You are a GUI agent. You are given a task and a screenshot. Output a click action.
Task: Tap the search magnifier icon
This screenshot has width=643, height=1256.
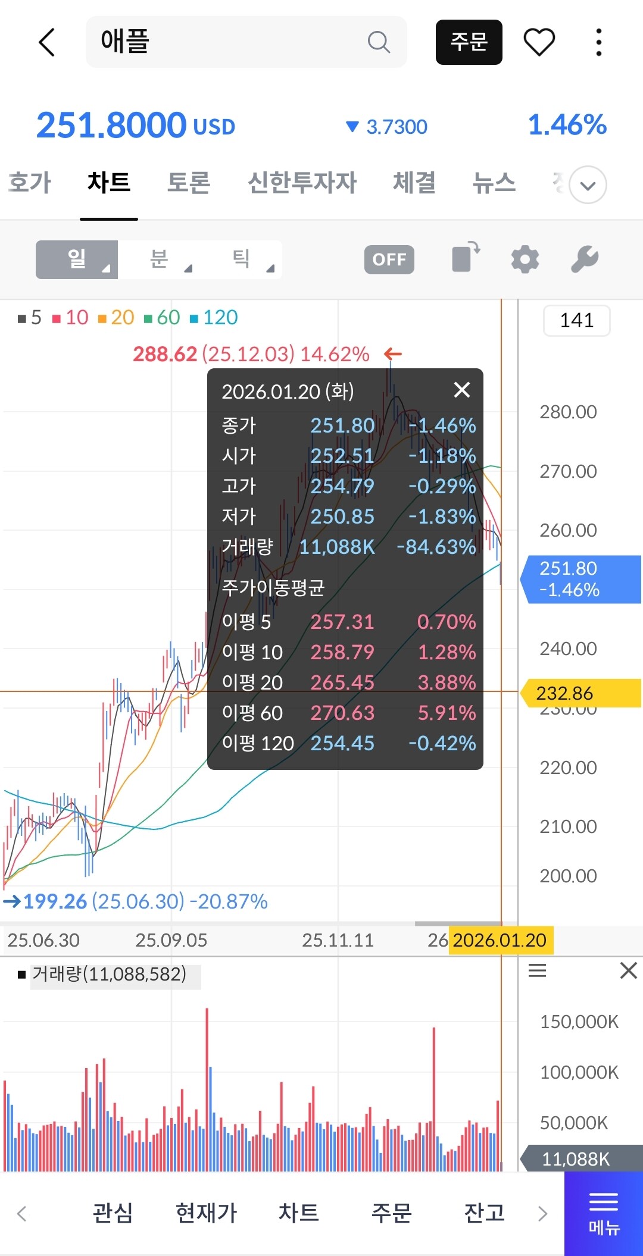378,42
